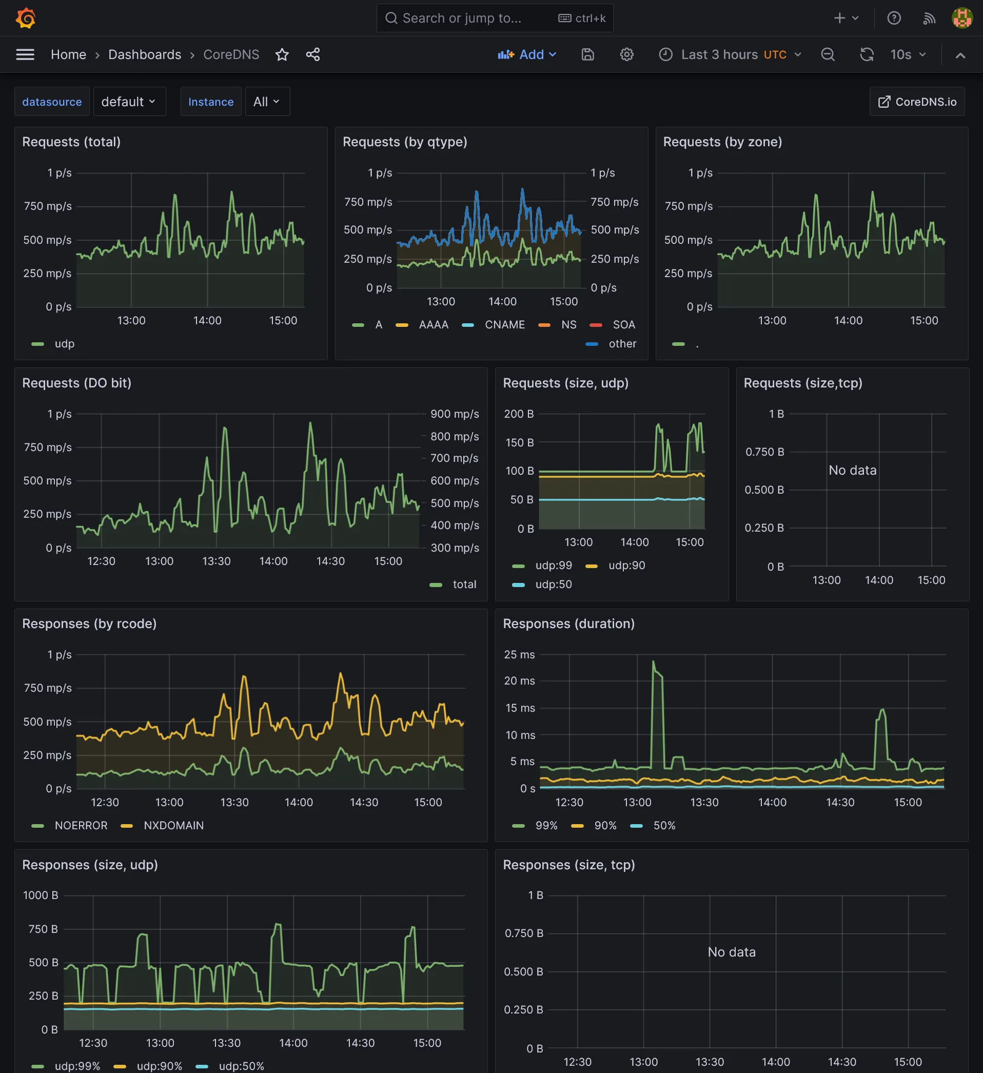This screenshot has height=1073, width=983.
Task: Expand the Instance All dropdown
Action: 267,102
